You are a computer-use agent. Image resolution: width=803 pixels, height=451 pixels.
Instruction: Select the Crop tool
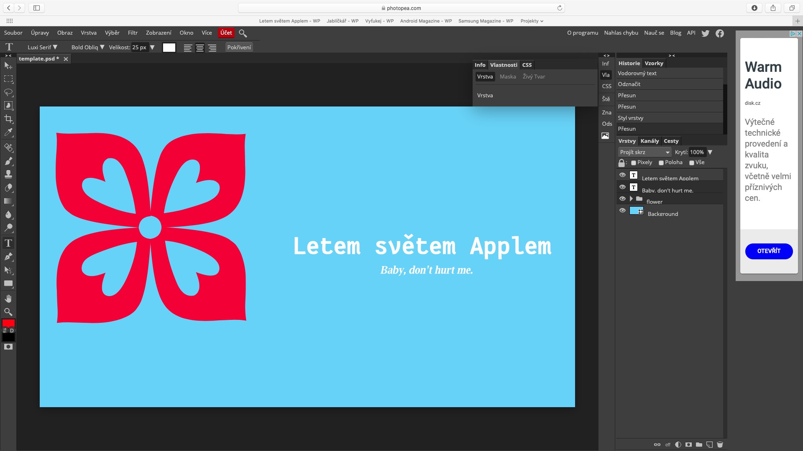click(x=8, y=119)
